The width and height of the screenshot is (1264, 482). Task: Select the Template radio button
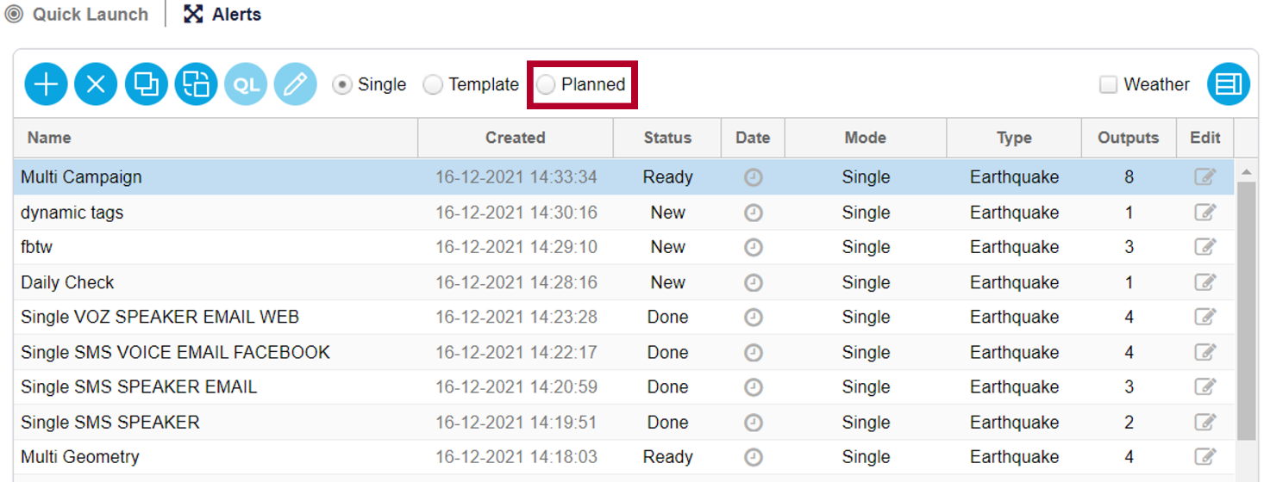click(x=433, y=84)
